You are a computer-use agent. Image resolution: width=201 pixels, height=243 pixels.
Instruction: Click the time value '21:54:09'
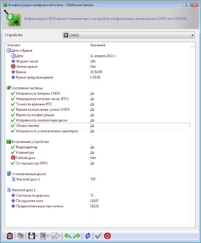(x=96, y=72)
